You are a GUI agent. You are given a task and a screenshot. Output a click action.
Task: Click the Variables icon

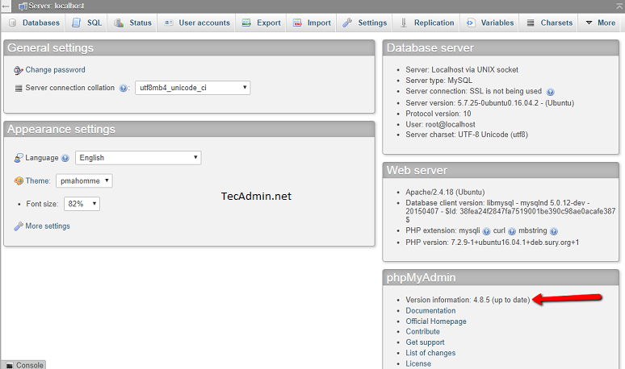click(470, 23)
